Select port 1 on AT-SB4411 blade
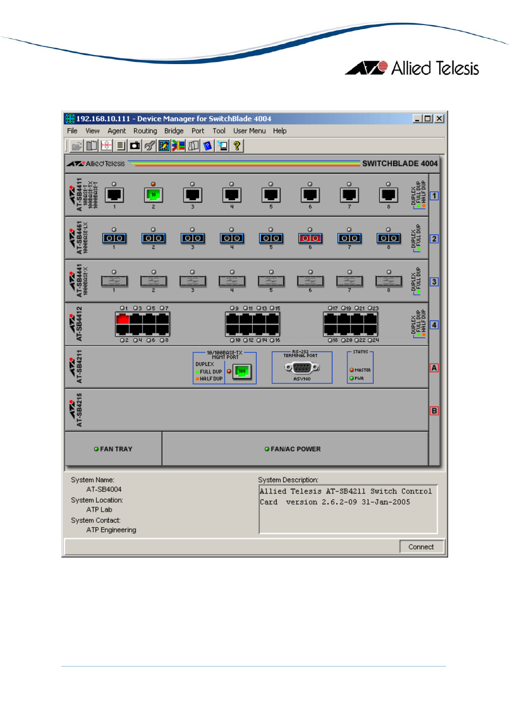Viewport: 509px width, 721px height. pos(114,195)
